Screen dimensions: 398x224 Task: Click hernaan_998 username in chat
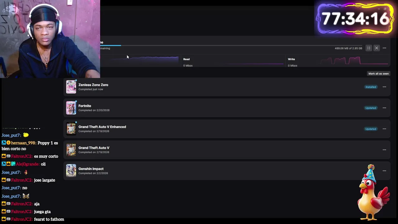tap(23, 143)
